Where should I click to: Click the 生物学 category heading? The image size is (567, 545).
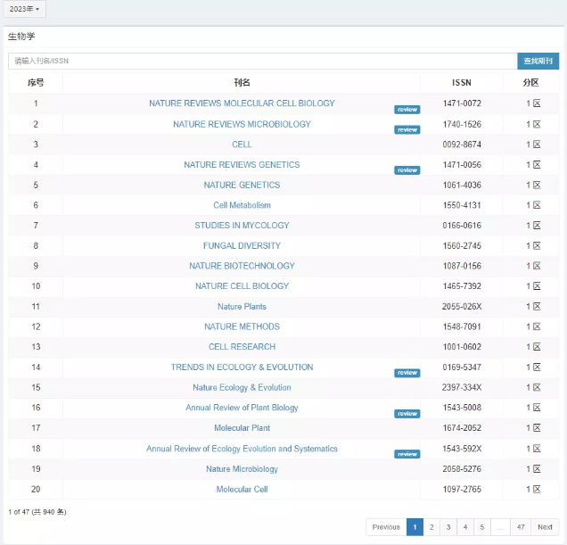pyautogui.click(x=21, y=37)
